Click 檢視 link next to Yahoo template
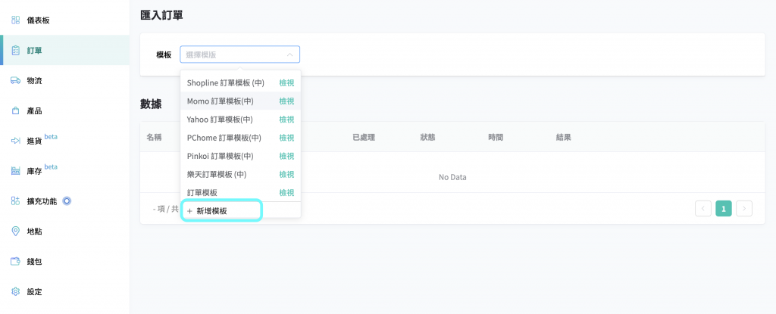The height and width of the screenshot is (314, 776). point(286,120)
